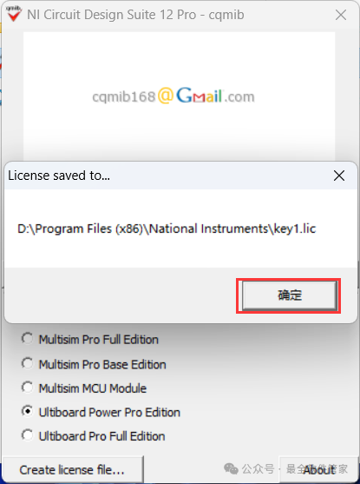Close the NI Circuit Design Suite window
The width and height of the screenshot is (360, 484).
[x=341, y=15]
